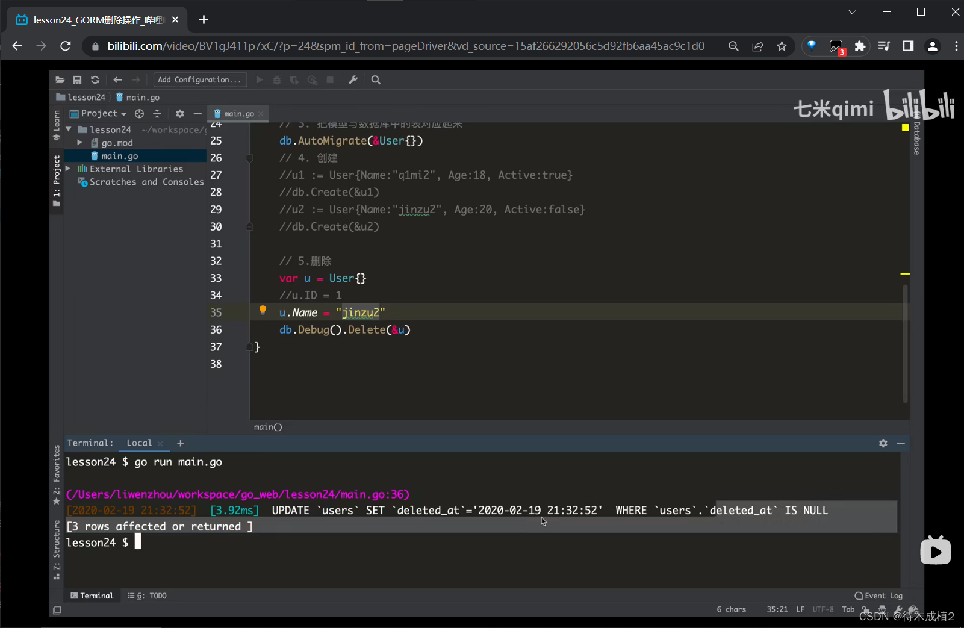Click the yellow inspection status square
Screen dimensions: 964x628
(x=905, y=128)
